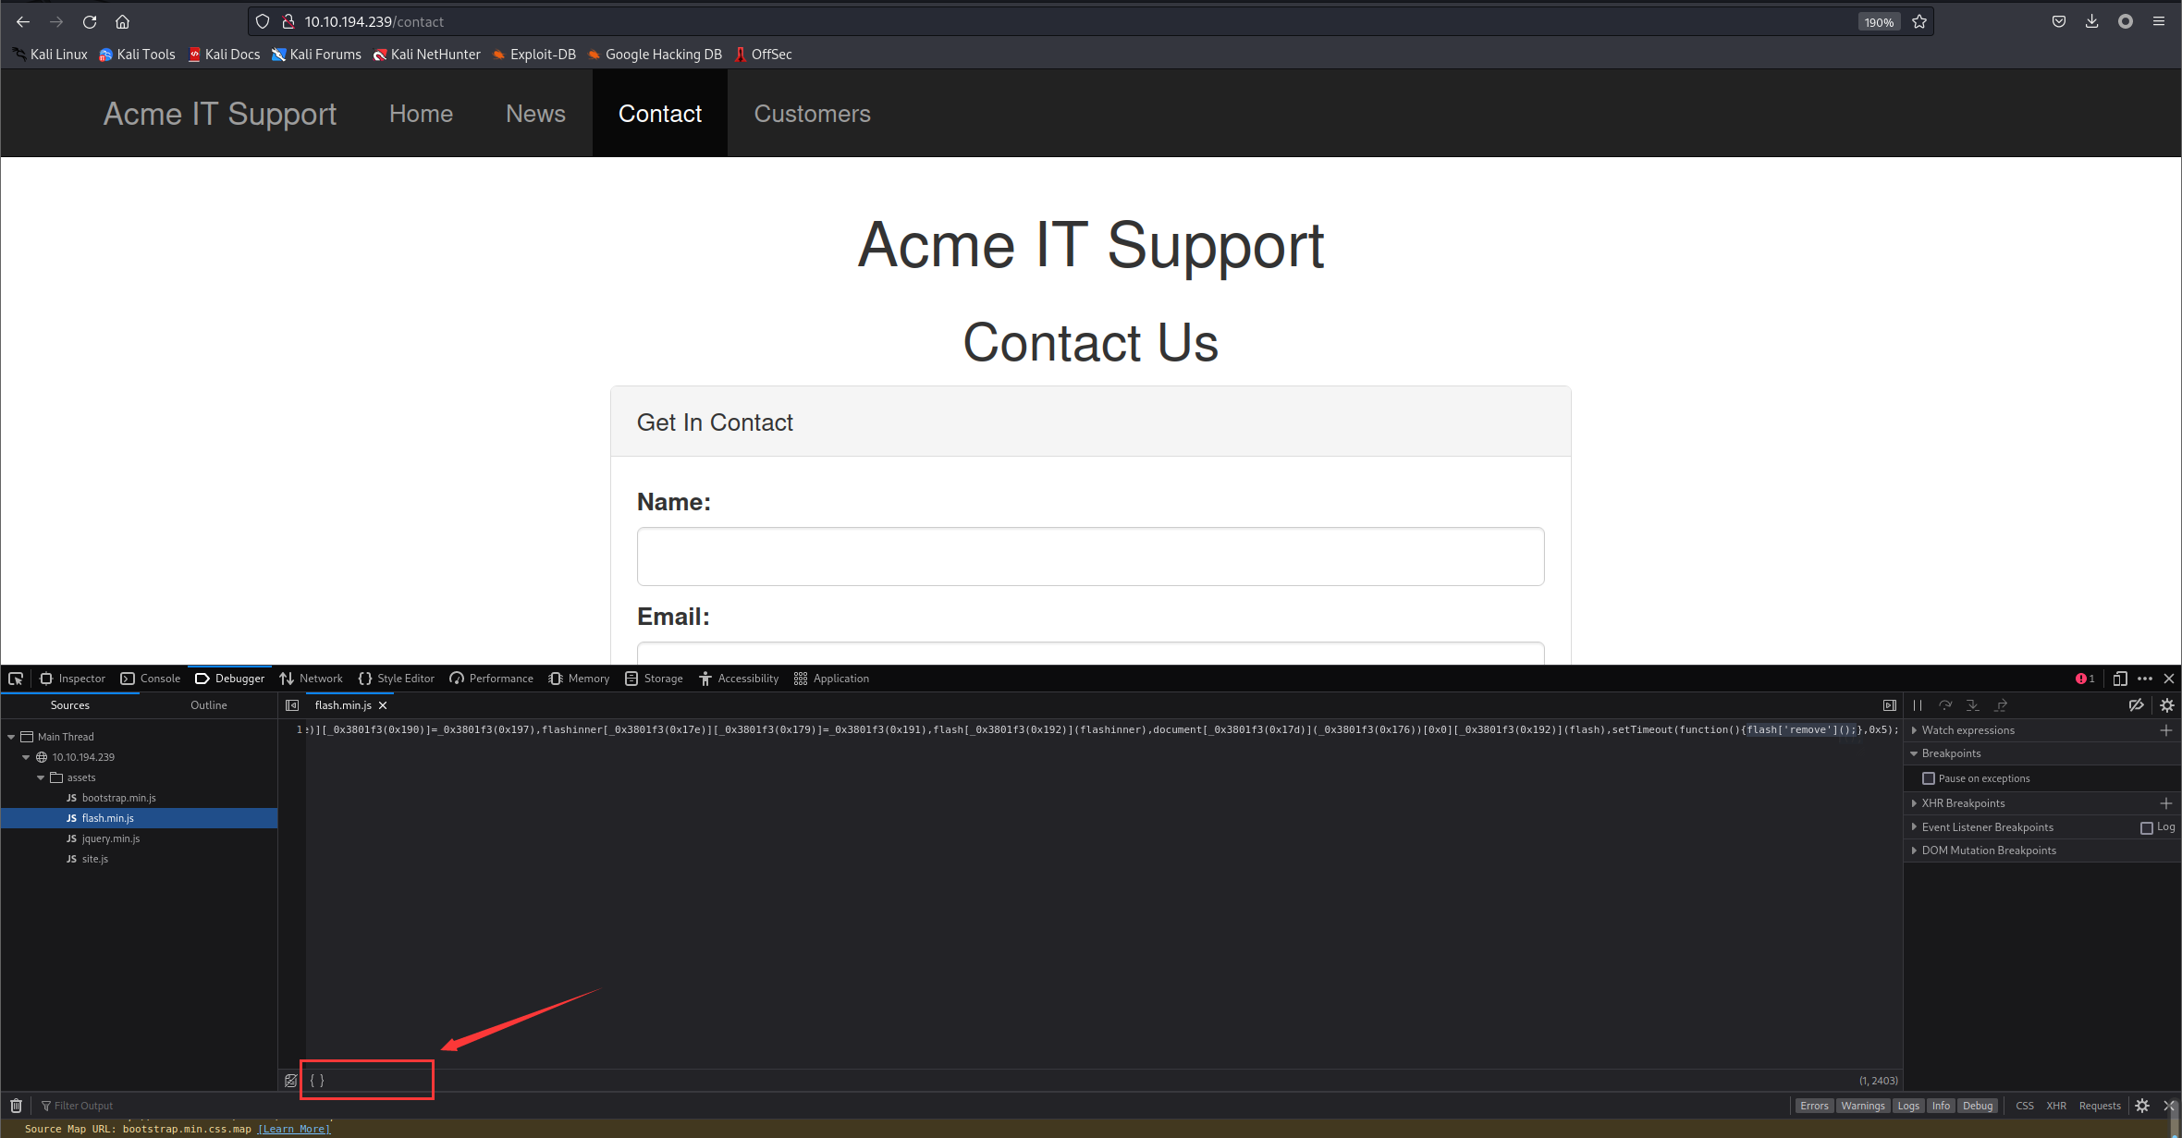Check the Event Listener Log checkbox
This screenshot has height=1138, width=2182.
(2147, 827)
